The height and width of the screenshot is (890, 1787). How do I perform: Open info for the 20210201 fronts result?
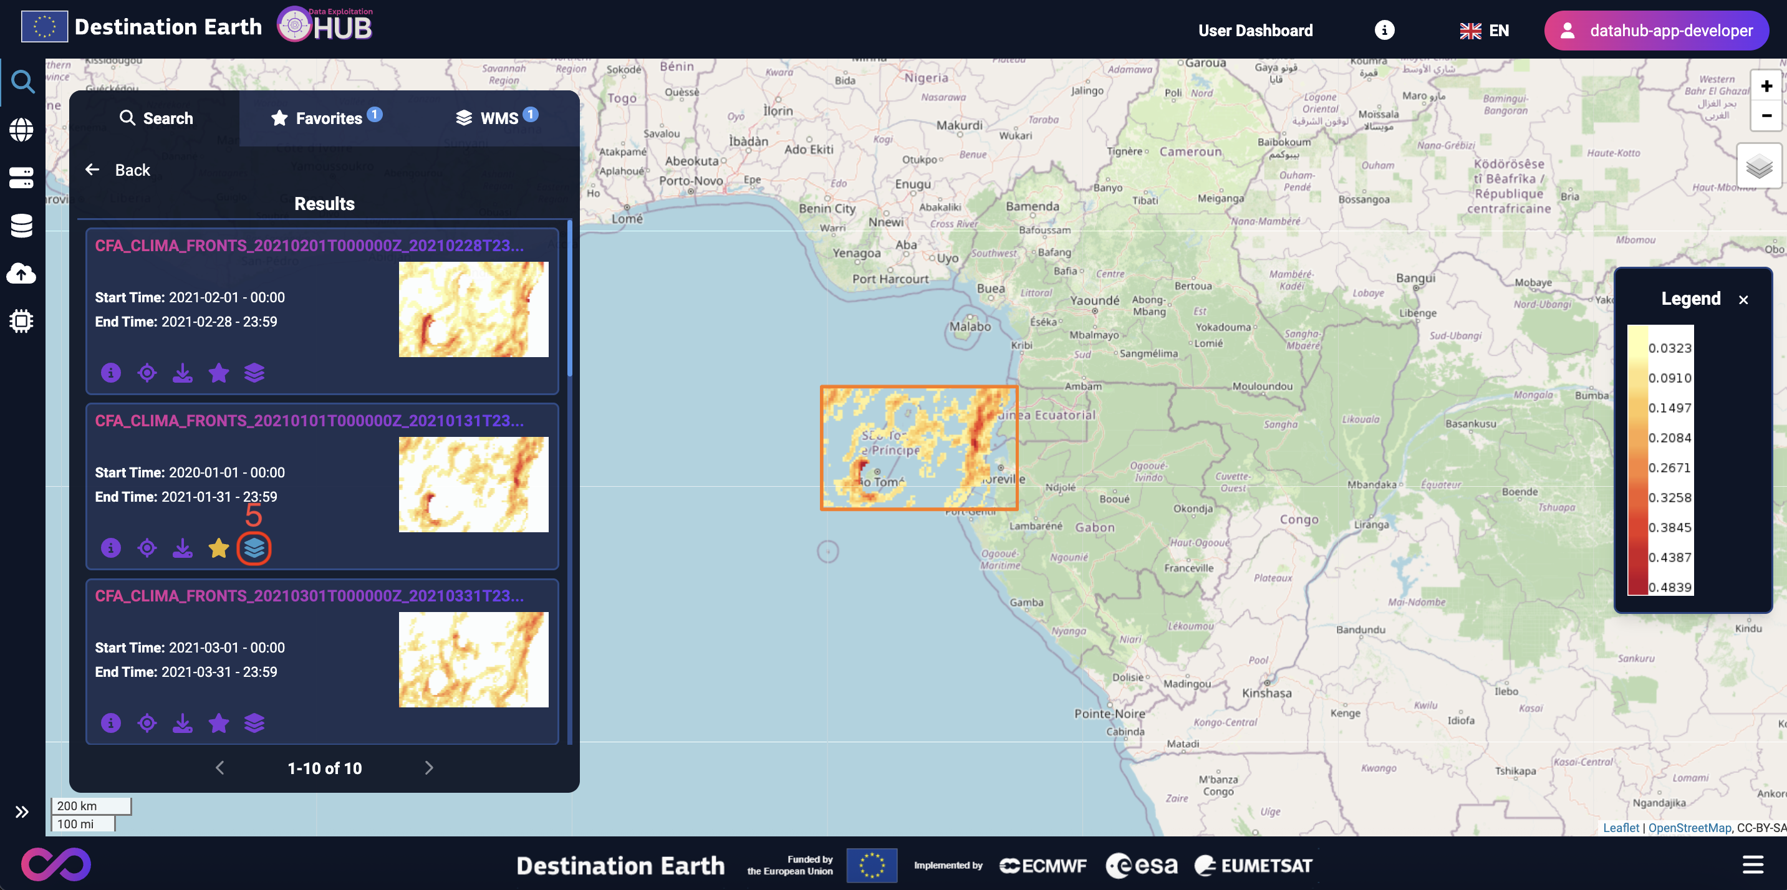point(111,373)
